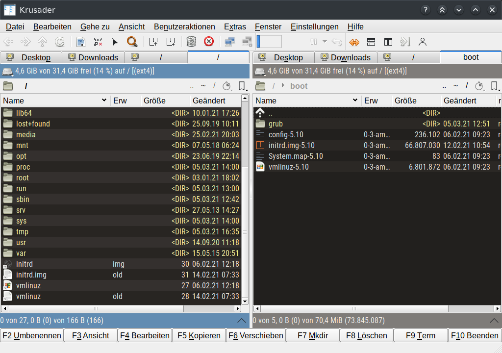The image size is (502, 353).
Task: Open the Gehe zu menu
Action: (x=95, y=26)
